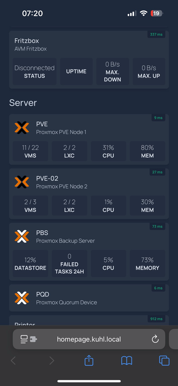Tap the 337 ms ping badge on Fritzbox
The image size is (178, 386).
click(x=156, y=34)
